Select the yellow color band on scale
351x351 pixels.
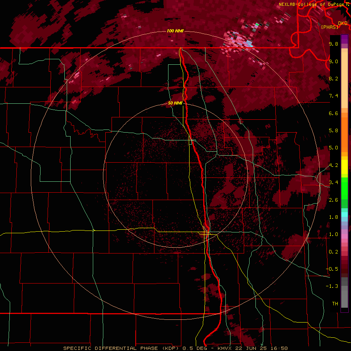(344, 167)
